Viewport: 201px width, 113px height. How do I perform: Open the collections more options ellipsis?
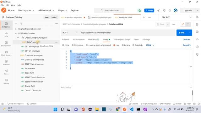click(57, 24)
